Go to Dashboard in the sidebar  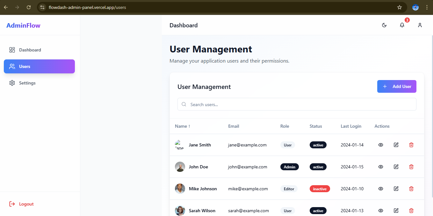[30, 50]
